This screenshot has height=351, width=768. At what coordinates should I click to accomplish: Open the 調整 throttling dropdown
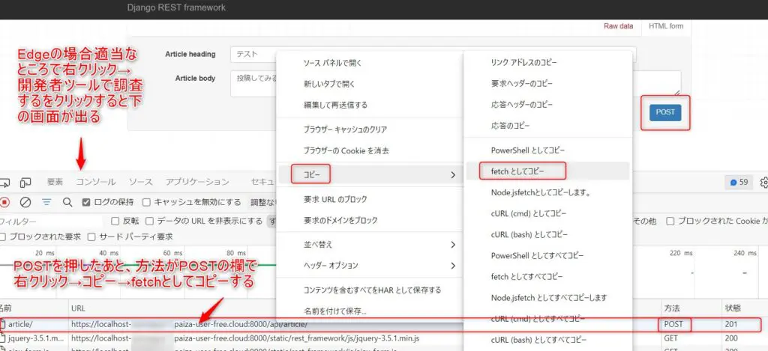click(263, 202)
